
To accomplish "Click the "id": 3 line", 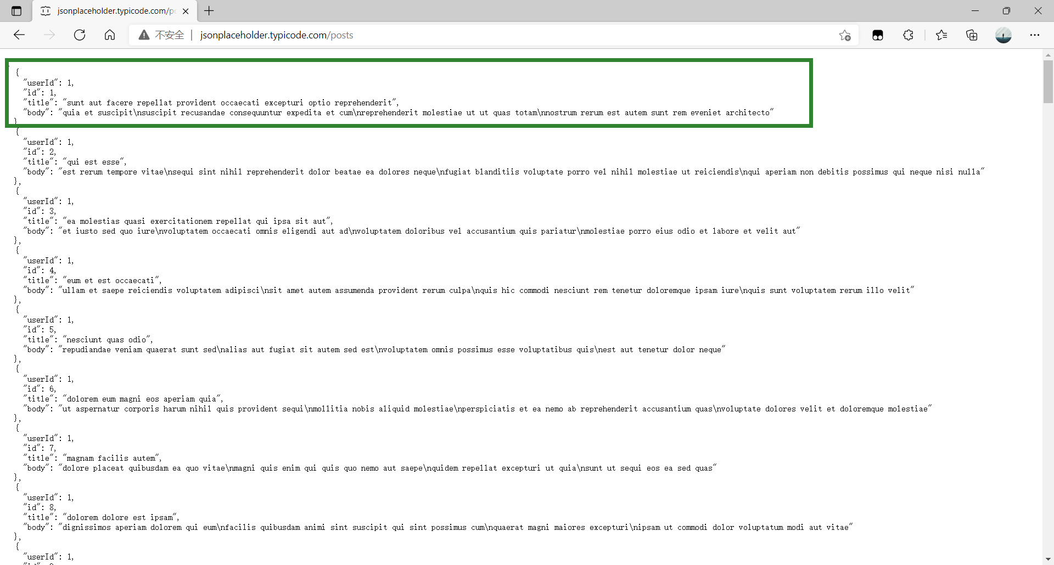I will pos(40,211).
